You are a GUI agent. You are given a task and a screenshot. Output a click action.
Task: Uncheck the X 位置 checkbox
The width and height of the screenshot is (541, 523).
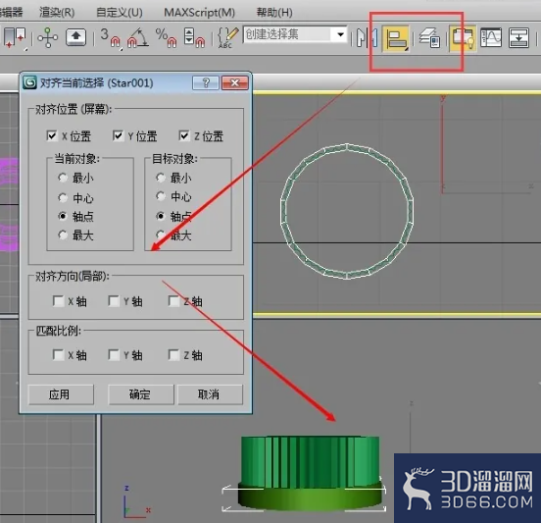(x=52, y=135)
